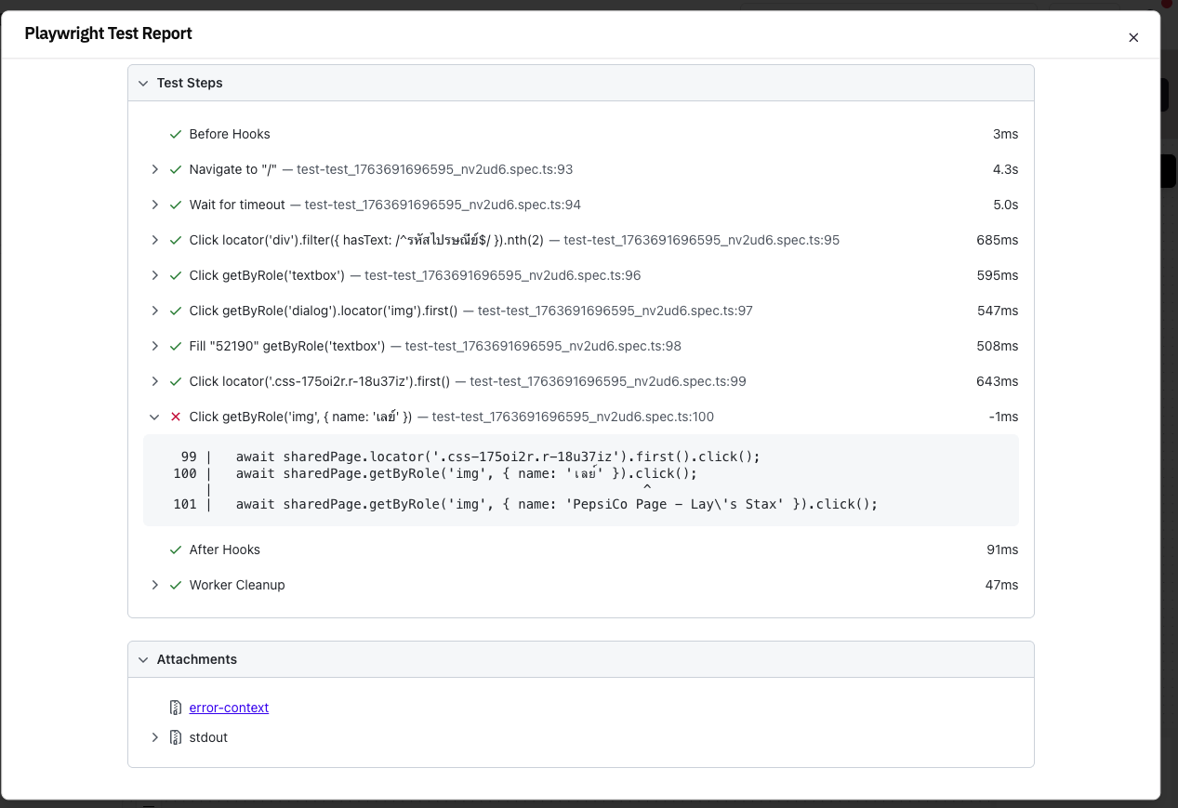Collapse the Test Steps section
Screen dimensions: 1178x808
143,83
